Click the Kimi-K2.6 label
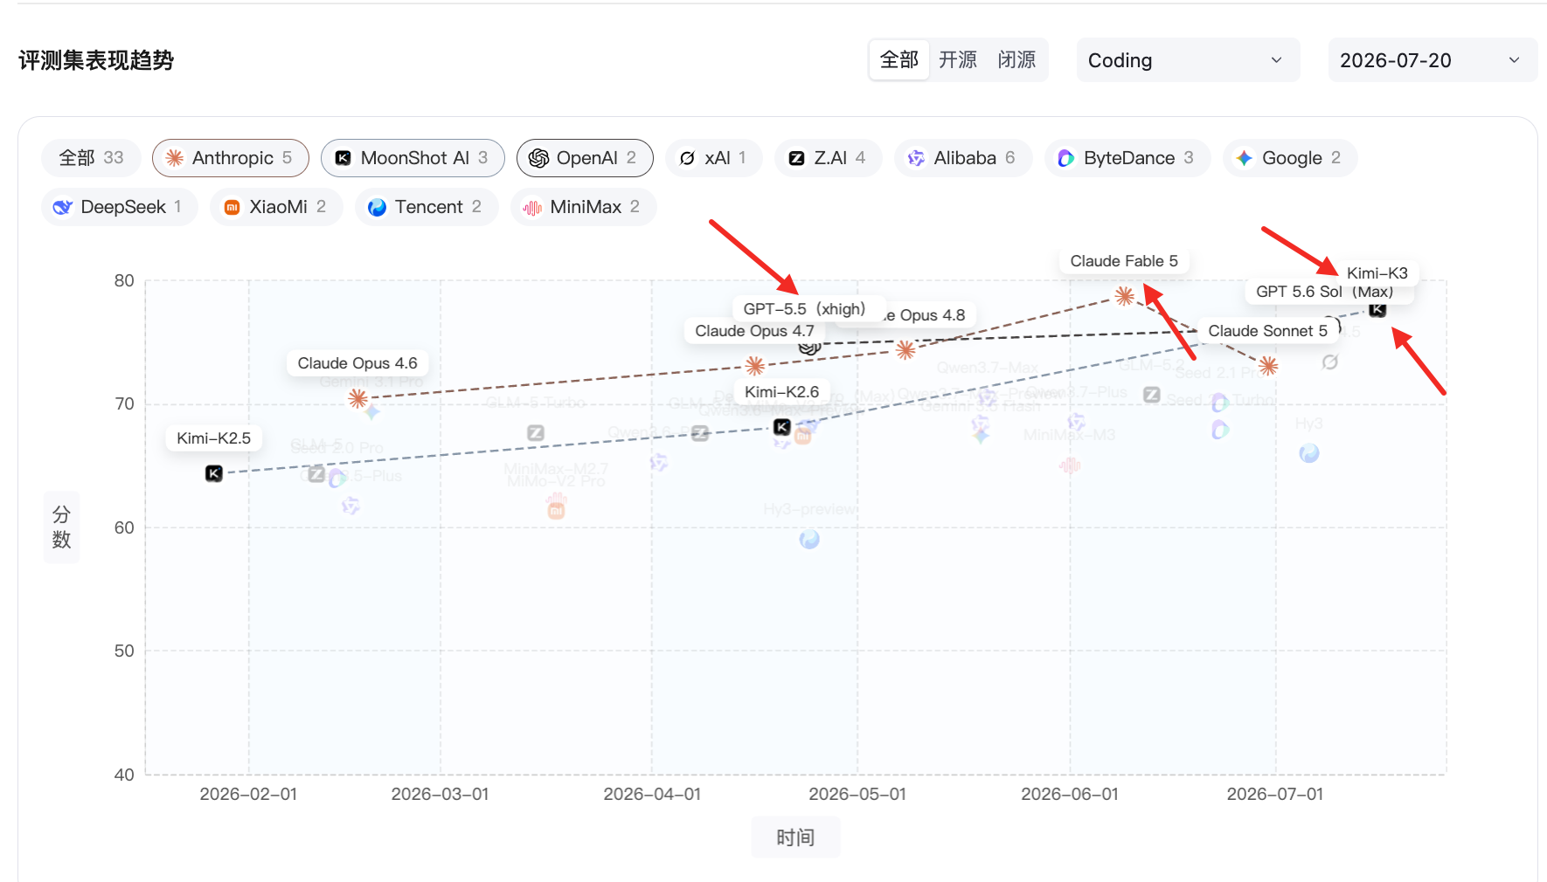This screenshot has height=882, width=1547. click(x=782, y=392)
